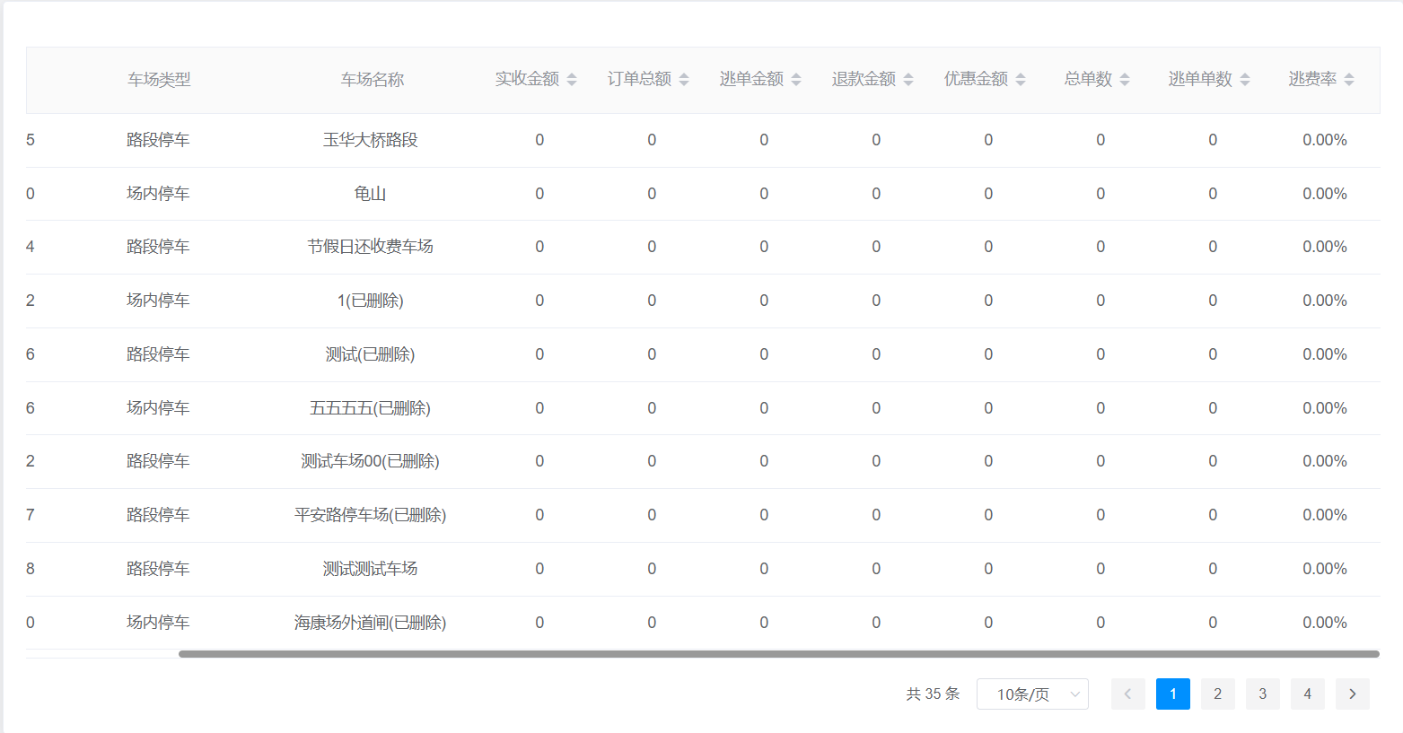The image size is (1403, 733).
Task: Select the 玉华大桥路段 row
Action: click(x=370, y=140)
